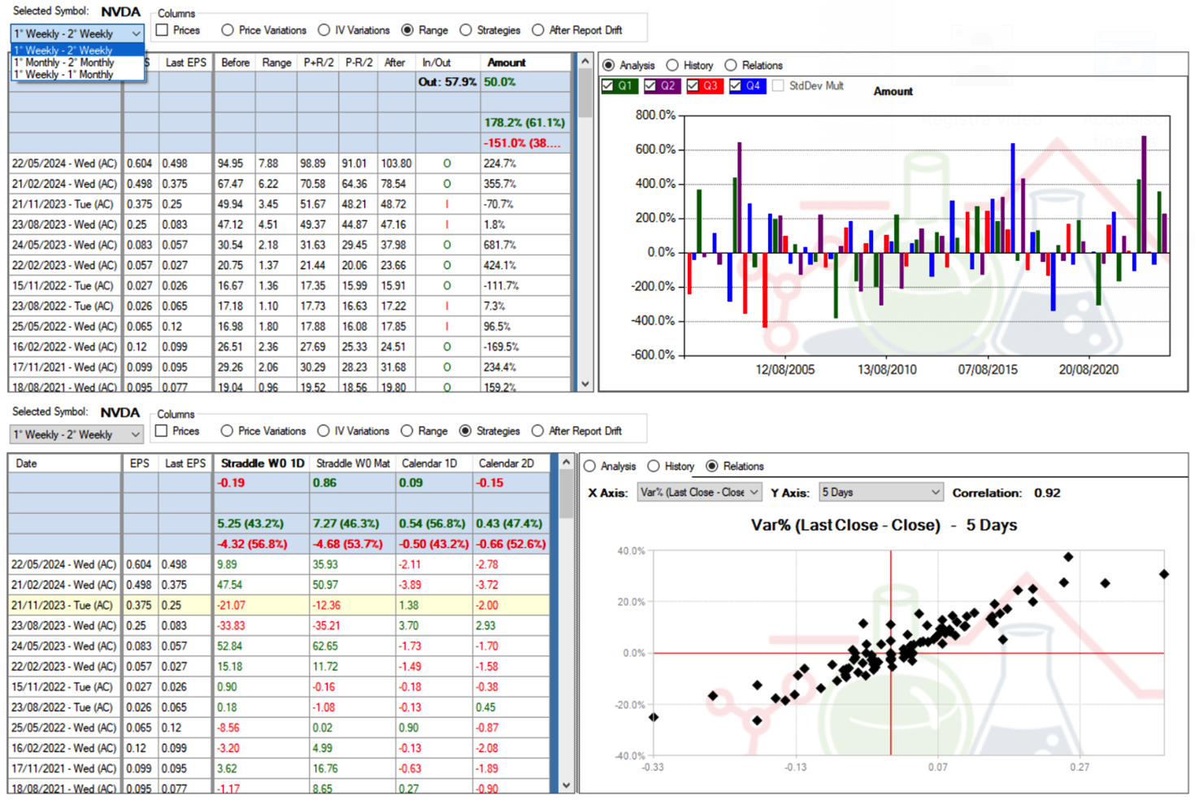
Task: Click upper table scrollbar down arrow
Action: pyautogui.click(x=584, y=384)
